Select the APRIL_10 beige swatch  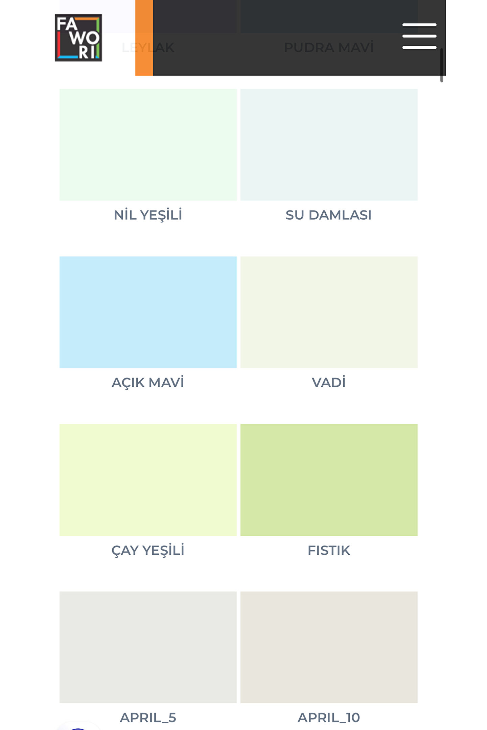[329, 647]
